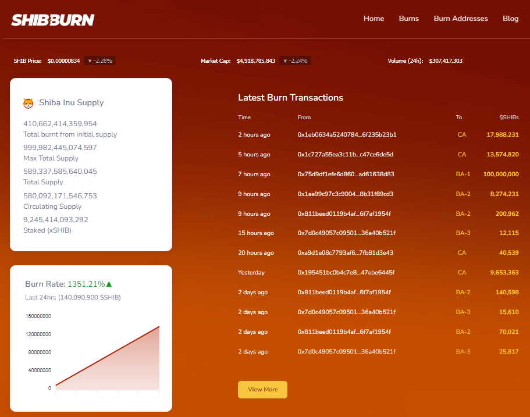Viewport: 530px width, 417px height.
Task: Click the Shiba Inu Supply title
Action: [72, 103]
